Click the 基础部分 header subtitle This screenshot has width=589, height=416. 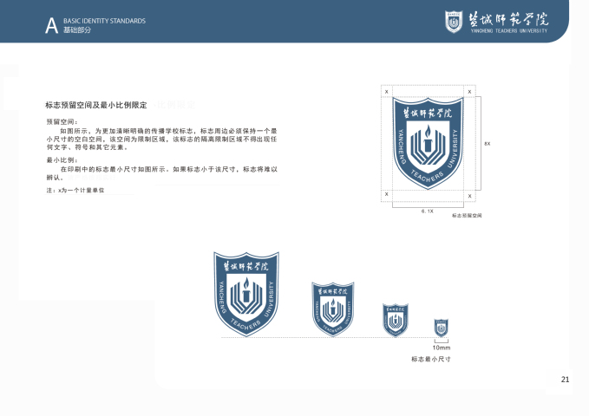tap(77, 30)
